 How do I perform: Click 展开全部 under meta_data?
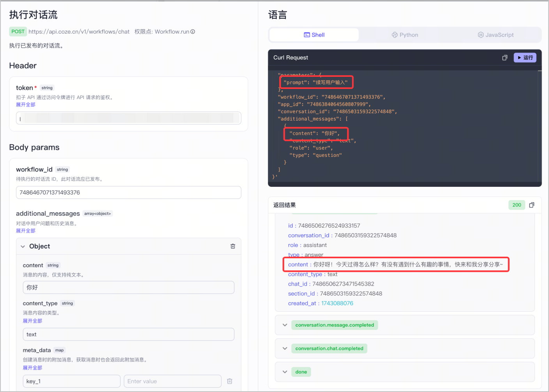tap(32, 367)
